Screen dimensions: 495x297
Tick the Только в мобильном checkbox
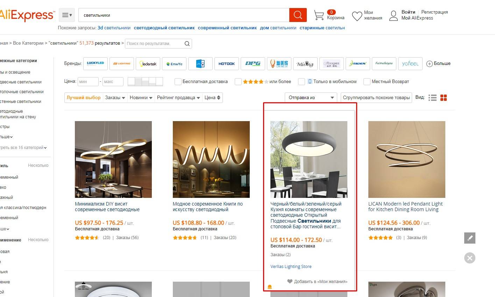pyautogui.click(x=302, y=82)
